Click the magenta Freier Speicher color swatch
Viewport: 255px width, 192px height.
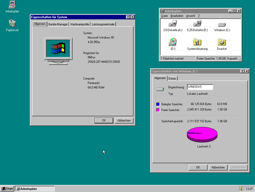click(x=158, y=110)
